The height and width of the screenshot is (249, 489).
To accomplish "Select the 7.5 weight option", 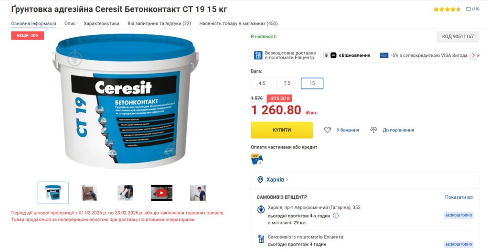I will (x=287, y=83).
